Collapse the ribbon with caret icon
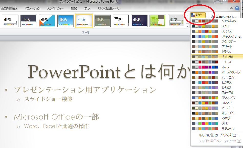This screenshot has height=148, width=243. click(231, 8)
